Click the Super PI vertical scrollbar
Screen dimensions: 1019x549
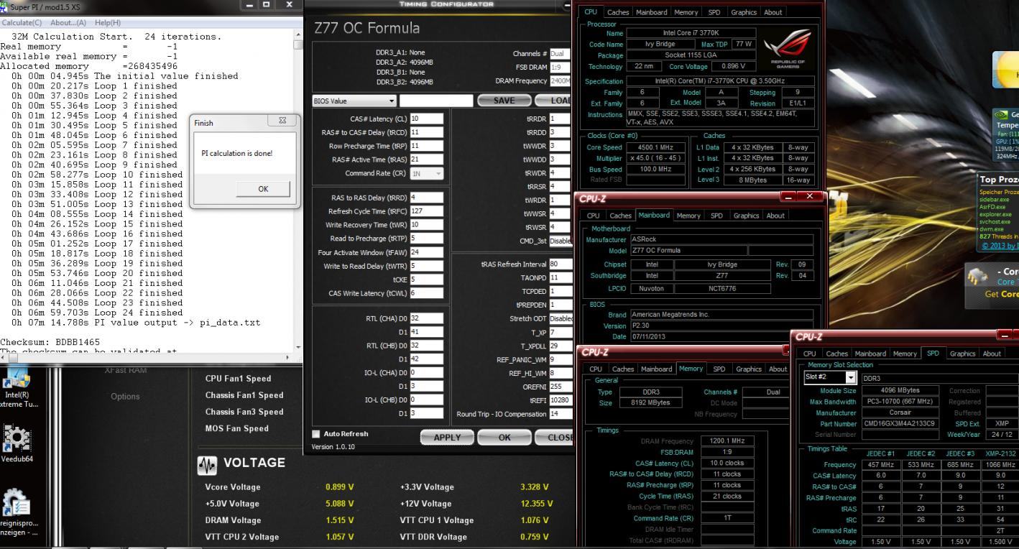[299, 190]
